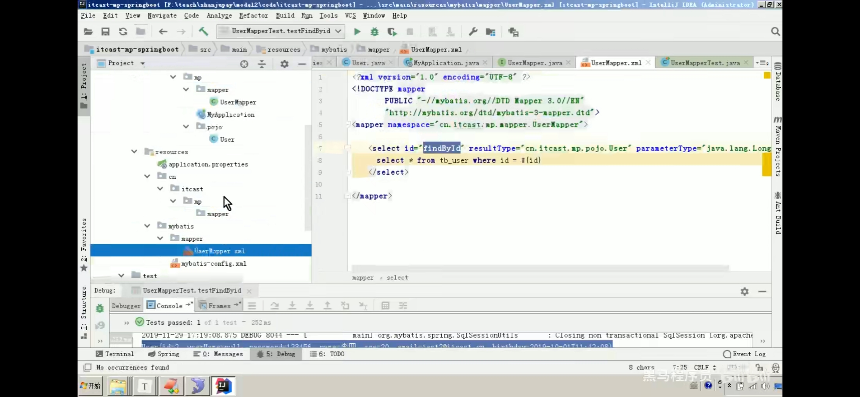Click the Step Over debugger icon
860x397 pixels.
(274, 305)
